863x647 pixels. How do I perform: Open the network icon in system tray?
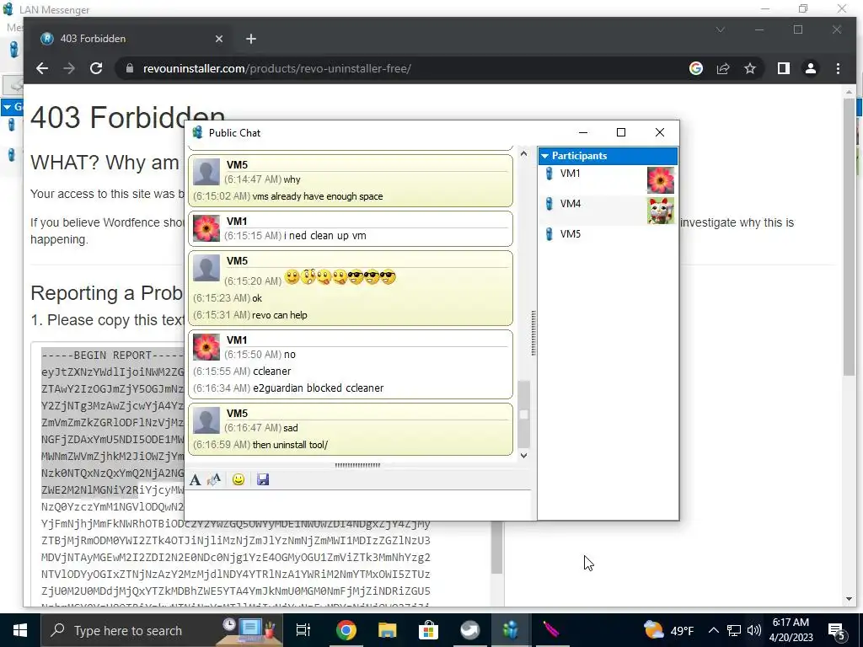tap(734, 630)
